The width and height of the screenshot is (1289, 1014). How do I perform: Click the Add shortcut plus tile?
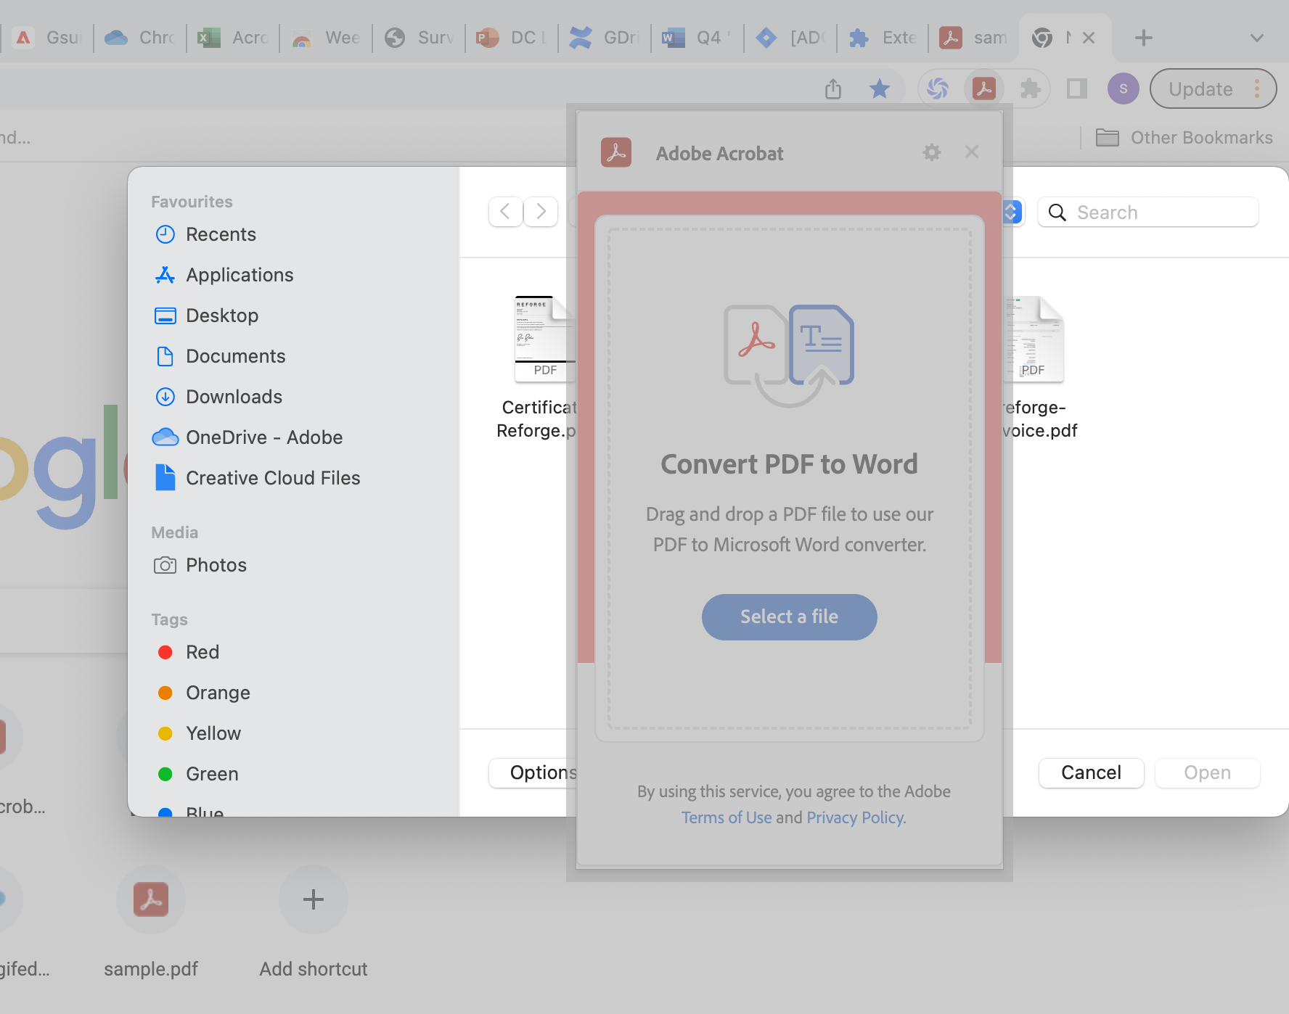[x=314, y=899]
